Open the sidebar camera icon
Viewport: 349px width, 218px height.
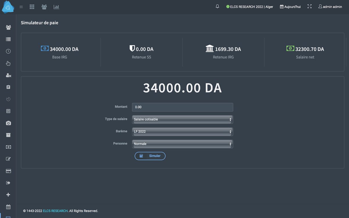(x=8, y=123)
